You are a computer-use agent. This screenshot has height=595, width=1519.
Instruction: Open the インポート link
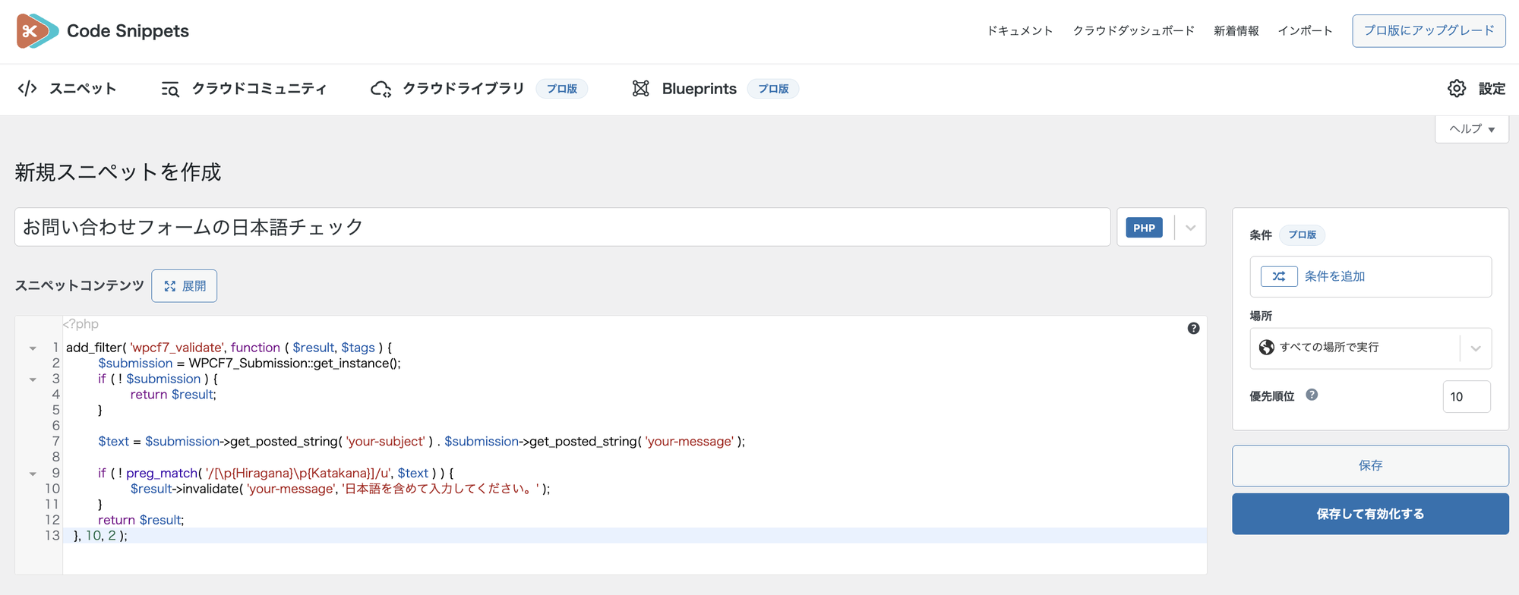[1306, 31]
